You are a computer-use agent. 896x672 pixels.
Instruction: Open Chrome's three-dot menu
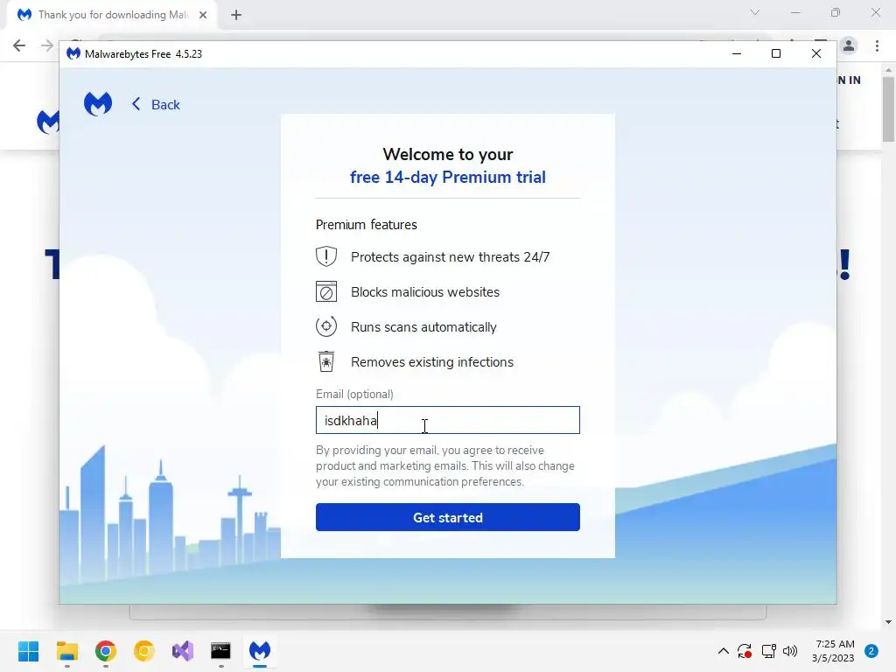(x=877, y=45)
